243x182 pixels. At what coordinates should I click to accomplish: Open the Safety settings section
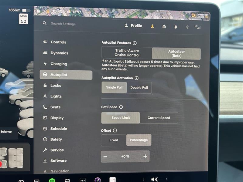pos(57,139)
